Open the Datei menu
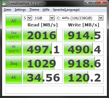Screen dimensions: 109x98 click(x=7, y=10)
